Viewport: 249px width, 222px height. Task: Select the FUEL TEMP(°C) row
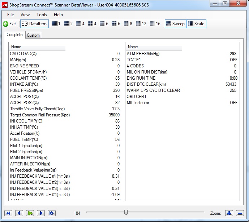[x=65, y=139]
